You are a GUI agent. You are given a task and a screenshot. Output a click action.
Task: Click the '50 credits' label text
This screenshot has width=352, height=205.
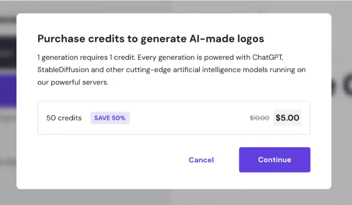tap(64, 118)
